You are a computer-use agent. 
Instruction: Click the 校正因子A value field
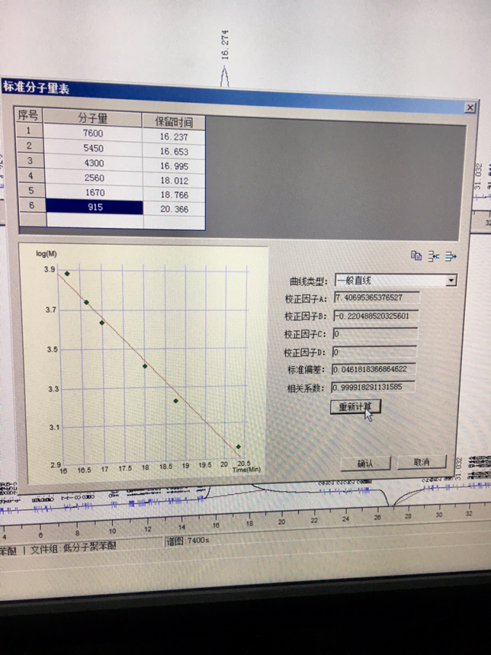(377, 298)
